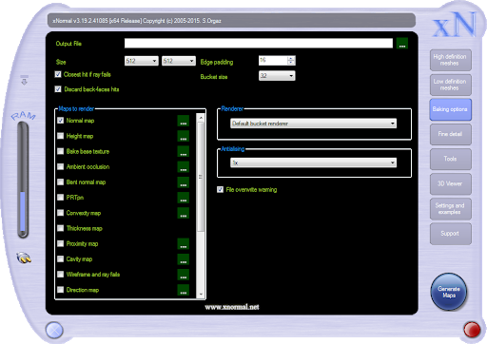487x344 pixels.
Task: Visit www.xnormal.net link
Action: tap(232, 307)
